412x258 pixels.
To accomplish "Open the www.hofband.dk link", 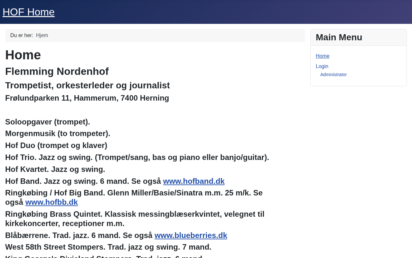I will click(194, 181).
